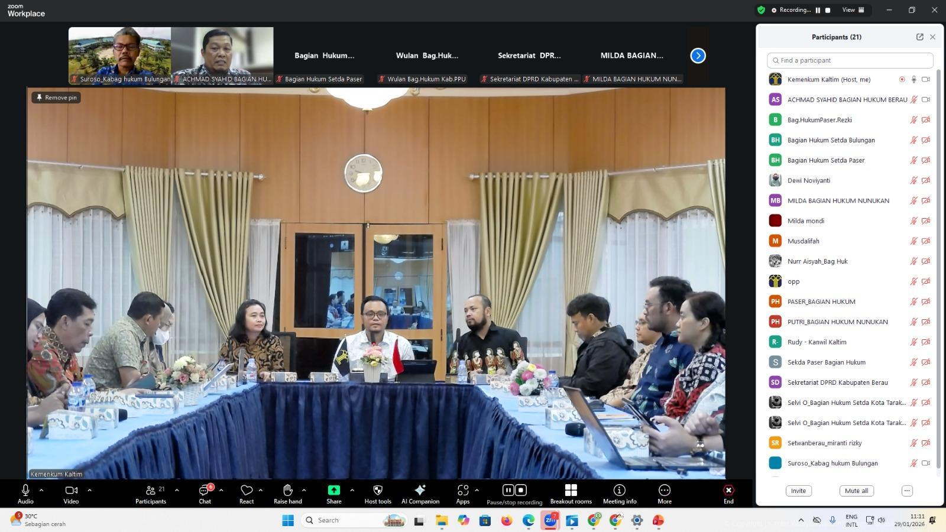Toggle the Video camera on or off
The image size is (946, 532).
point(71,491)
